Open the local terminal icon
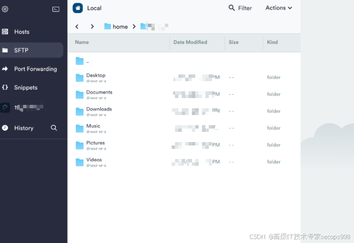 (x=56, y=9)
